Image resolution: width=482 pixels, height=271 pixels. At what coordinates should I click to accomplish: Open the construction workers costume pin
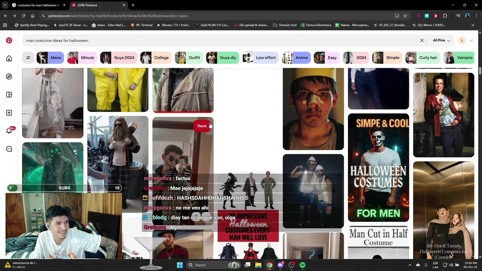pos(313,191)
